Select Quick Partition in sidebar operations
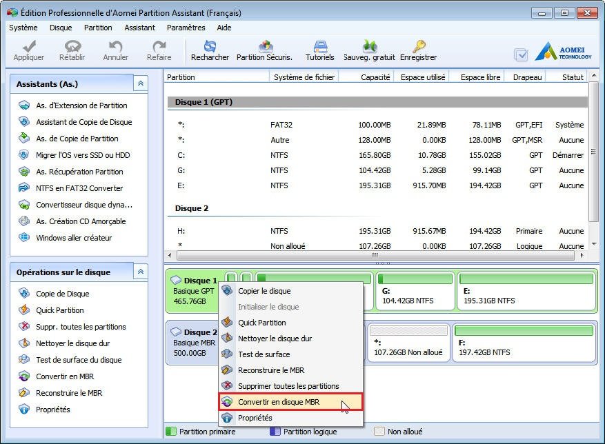The image size is (605, 444). tap(51, 310)
